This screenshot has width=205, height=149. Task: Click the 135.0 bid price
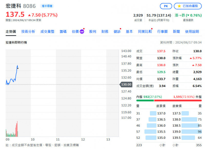coord(161,138)
